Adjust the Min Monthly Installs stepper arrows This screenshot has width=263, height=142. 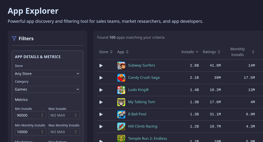pyautogui.click(x=42, y=132)
